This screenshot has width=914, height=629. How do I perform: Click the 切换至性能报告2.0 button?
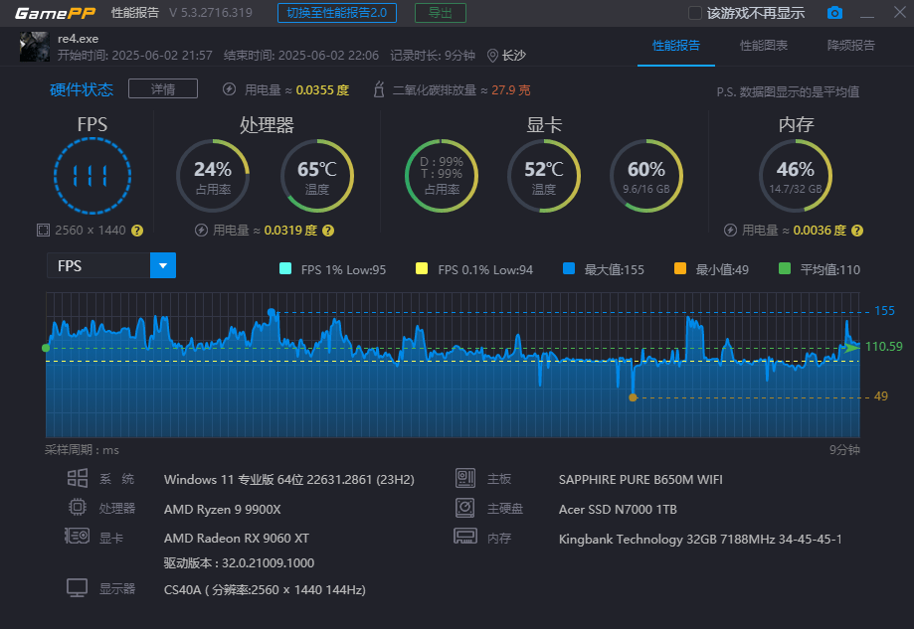[337, 13]
